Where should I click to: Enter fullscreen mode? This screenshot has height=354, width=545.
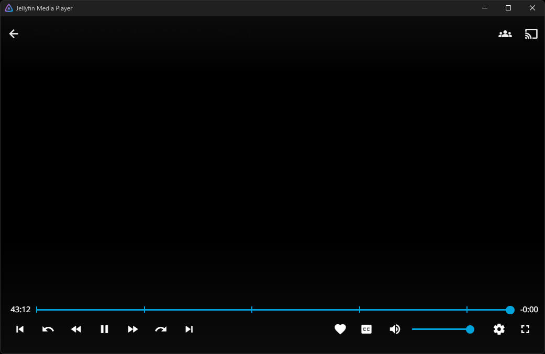point(525,329)
